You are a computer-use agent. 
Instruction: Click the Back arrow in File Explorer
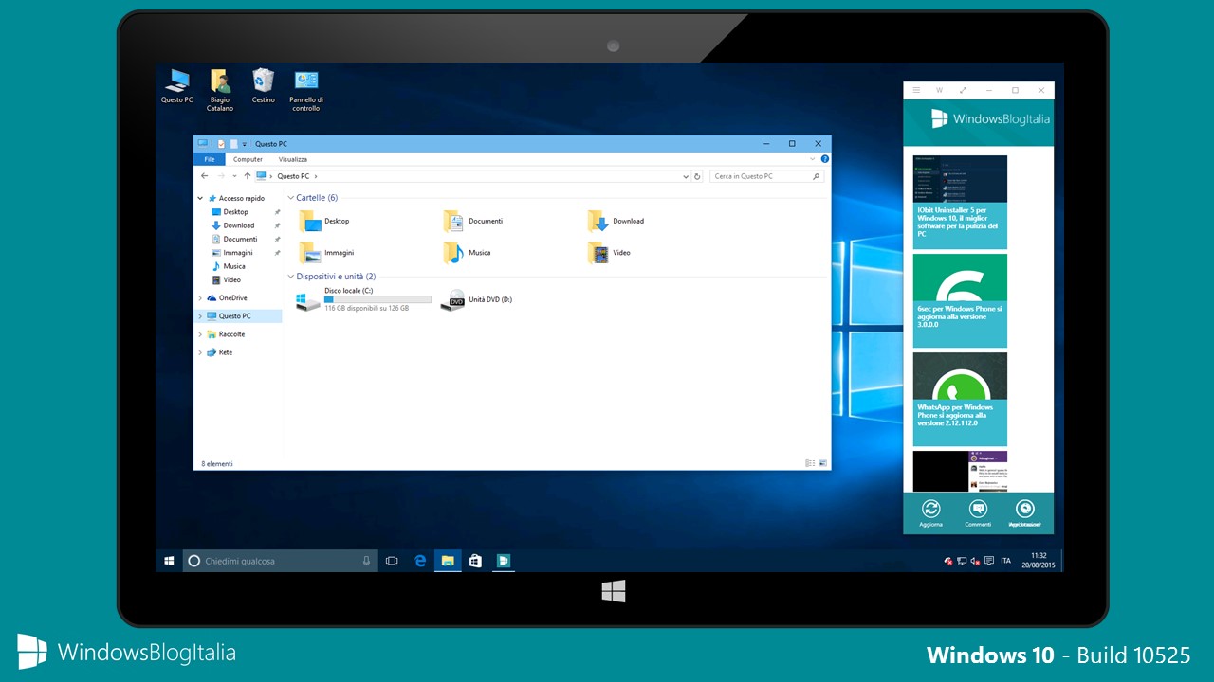tap(205, 176)
